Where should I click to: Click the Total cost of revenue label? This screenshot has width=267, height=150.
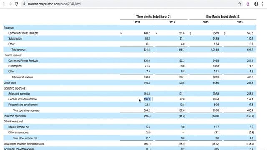(22, 77)
